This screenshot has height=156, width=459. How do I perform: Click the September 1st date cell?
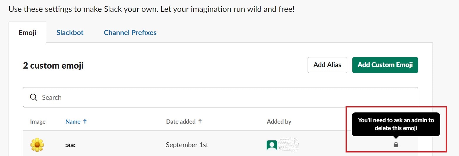(x=187, y=145)
